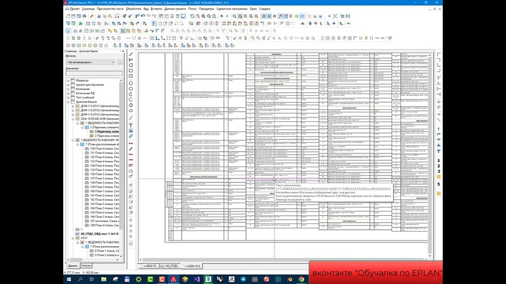Click the back navigation arrow icon
This screenshot has width=506, height=284.
pos(222,16)
